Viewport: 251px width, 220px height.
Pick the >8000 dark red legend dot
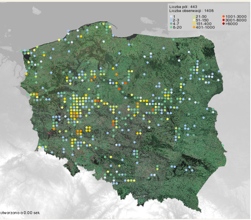coord(223,24)
